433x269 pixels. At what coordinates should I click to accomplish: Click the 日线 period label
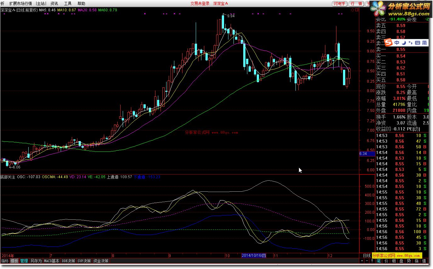(367, 255)
